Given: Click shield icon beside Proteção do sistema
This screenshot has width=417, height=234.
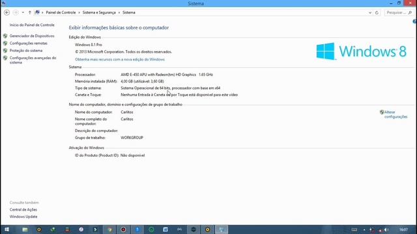Looking at the screenshot, I should [5, 51].
